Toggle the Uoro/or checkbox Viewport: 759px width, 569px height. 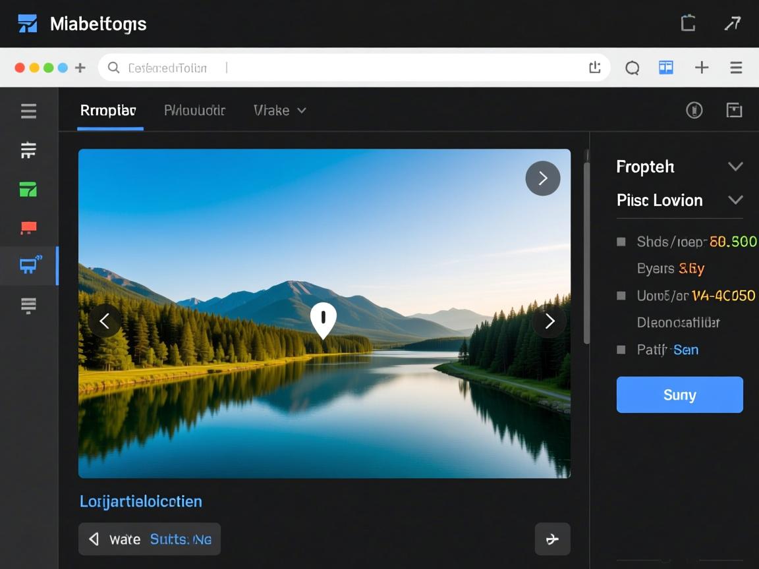click(x=621, y=296)
